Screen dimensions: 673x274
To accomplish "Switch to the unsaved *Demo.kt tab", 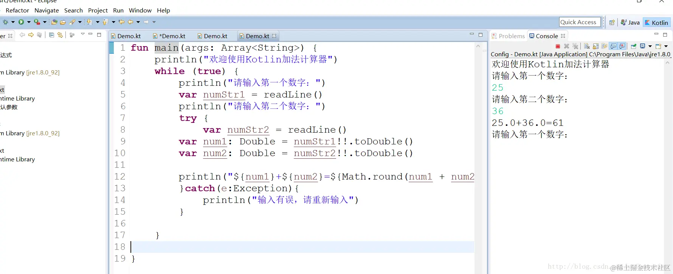I will pyautogui.click(x=169, y=36).
